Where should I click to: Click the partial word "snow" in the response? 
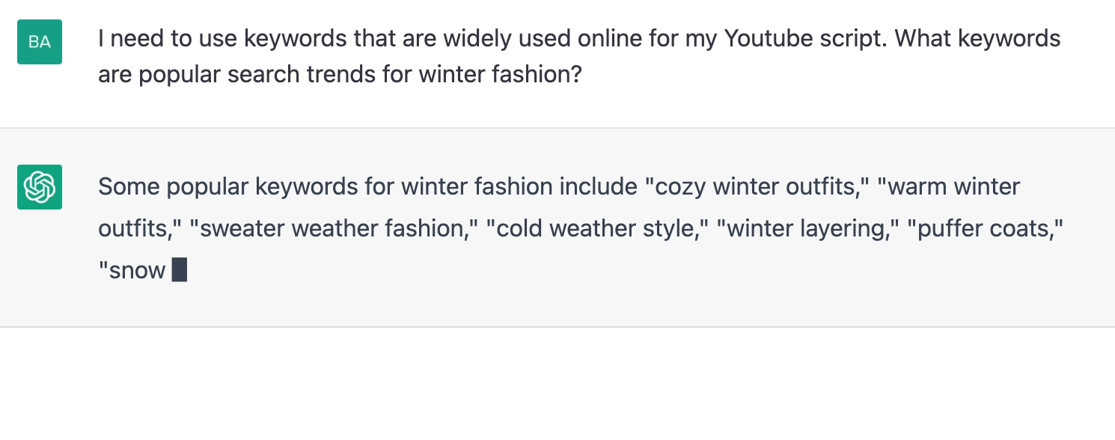pyautogui.click(x=137, y=270)
